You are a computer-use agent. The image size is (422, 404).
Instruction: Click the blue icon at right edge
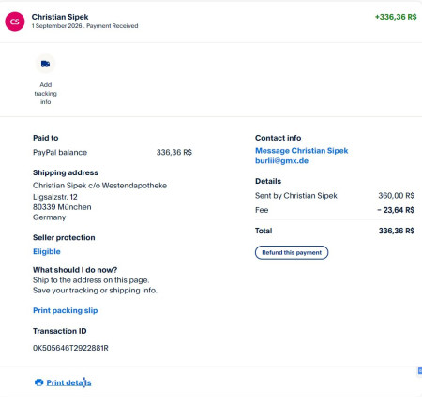click(420, 370)
